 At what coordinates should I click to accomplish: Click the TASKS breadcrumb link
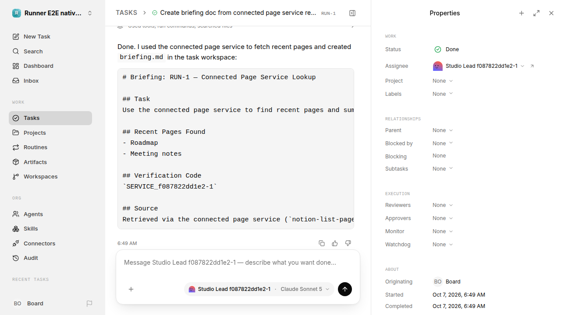click(126, 13)
